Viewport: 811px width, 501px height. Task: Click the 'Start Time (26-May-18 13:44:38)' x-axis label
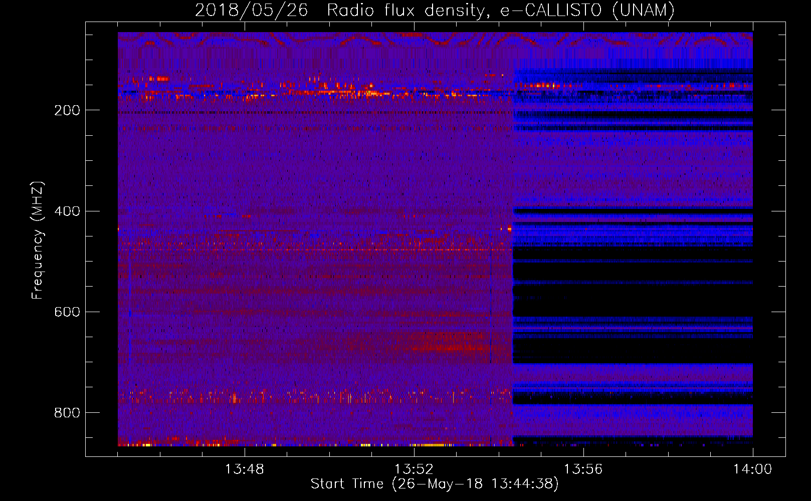[x=435, y=484]
